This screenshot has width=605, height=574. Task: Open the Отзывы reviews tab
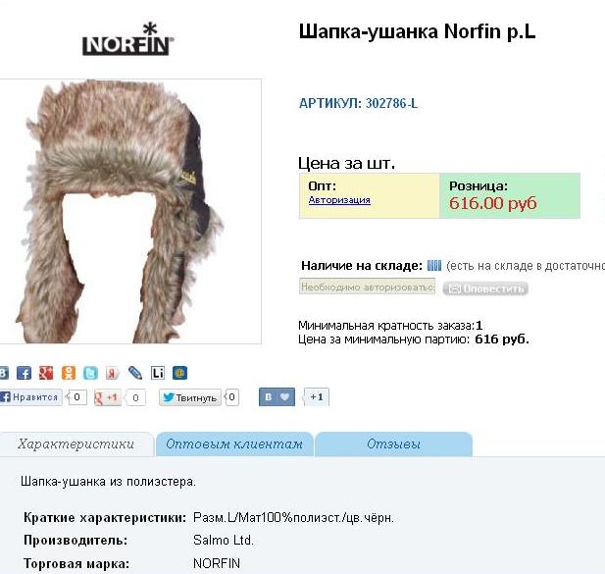pyautogui.click(x=393, y=444)
